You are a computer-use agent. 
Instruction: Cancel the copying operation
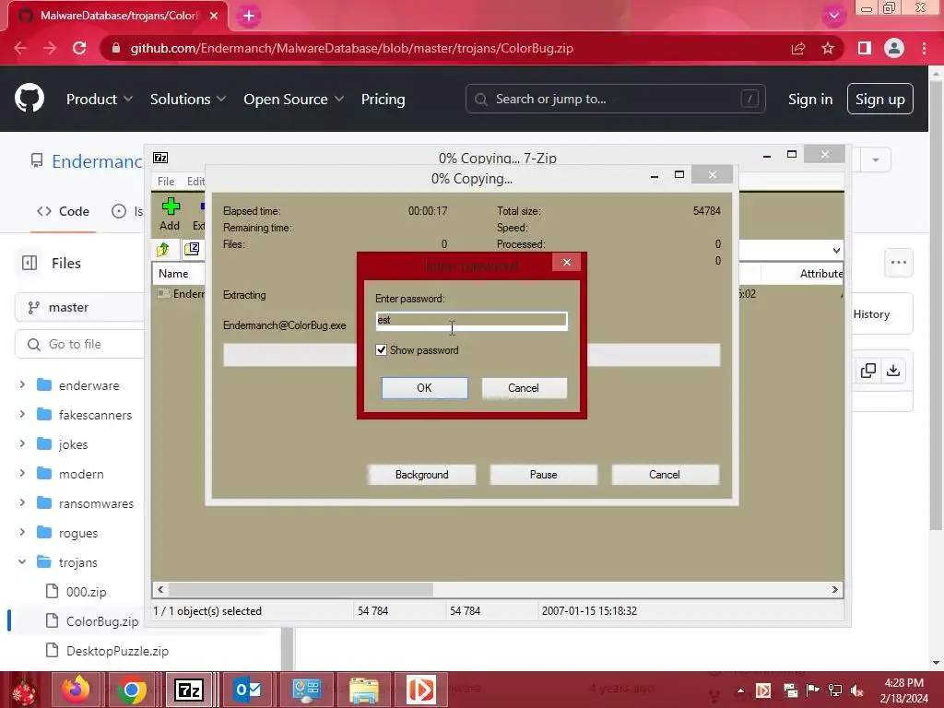665,475
